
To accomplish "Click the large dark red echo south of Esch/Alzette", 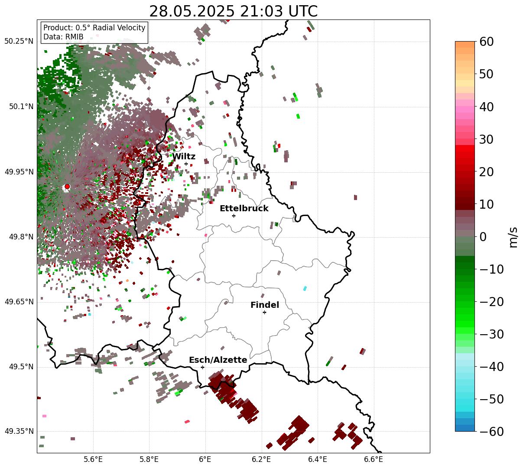I will pos(223,386).
